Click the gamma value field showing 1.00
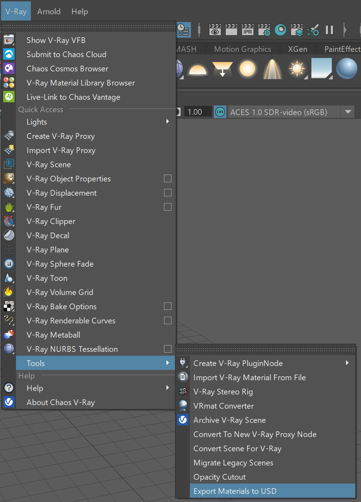361x502 pixels. pyautogui.click(x=197, y=112)
